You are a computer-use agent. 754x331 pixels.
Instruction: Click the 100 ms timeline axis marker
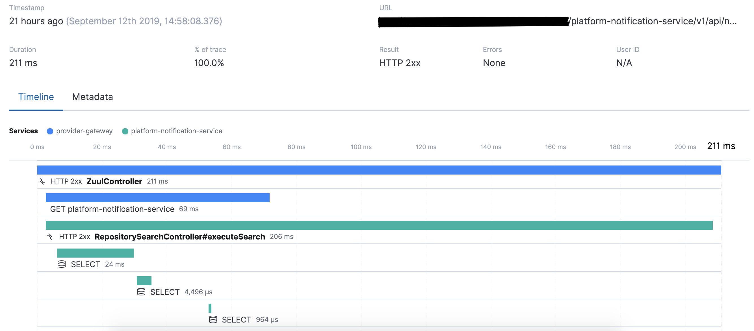(361, 147)
